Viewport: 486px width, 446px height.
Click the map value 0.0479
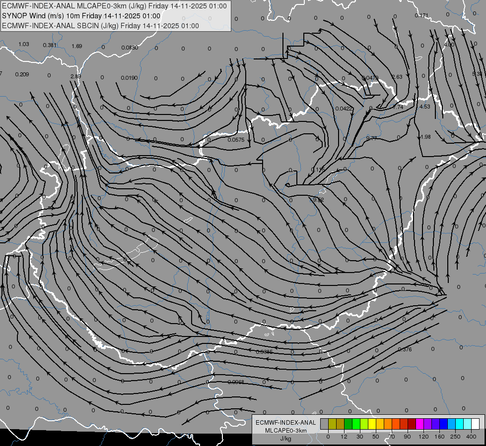pos(370,78)
